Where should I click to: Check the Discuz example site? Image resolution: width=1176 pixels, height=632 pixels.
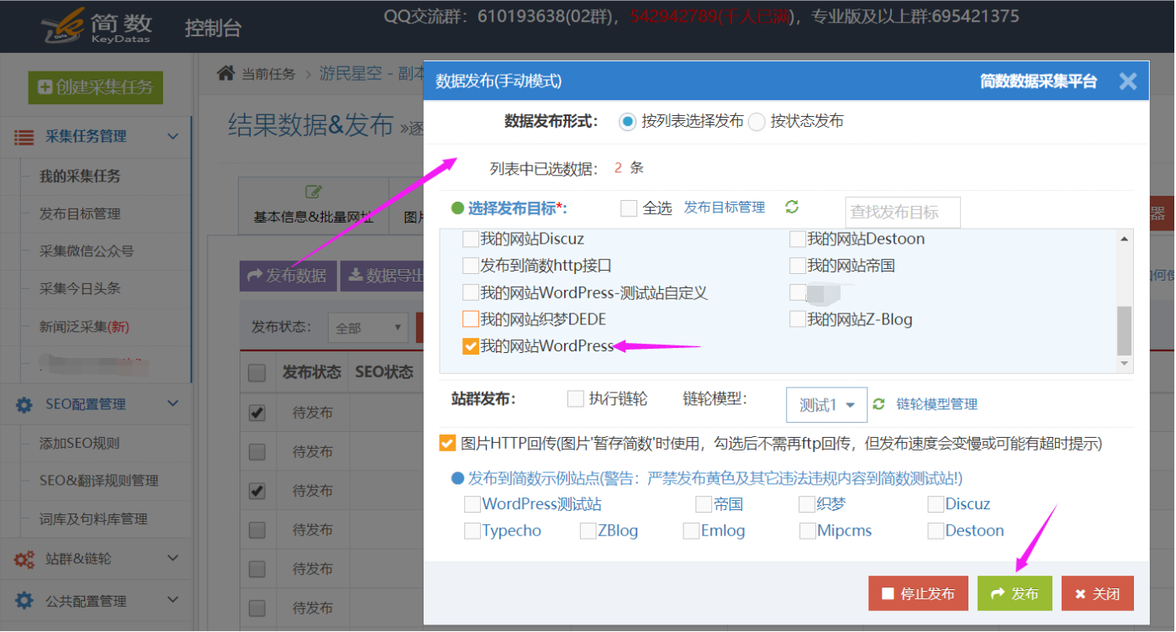[936, 504]
